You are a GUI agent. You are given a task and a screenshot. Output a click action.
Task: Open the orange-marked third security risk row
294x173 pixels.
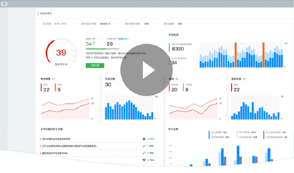(x=100, y=153)
